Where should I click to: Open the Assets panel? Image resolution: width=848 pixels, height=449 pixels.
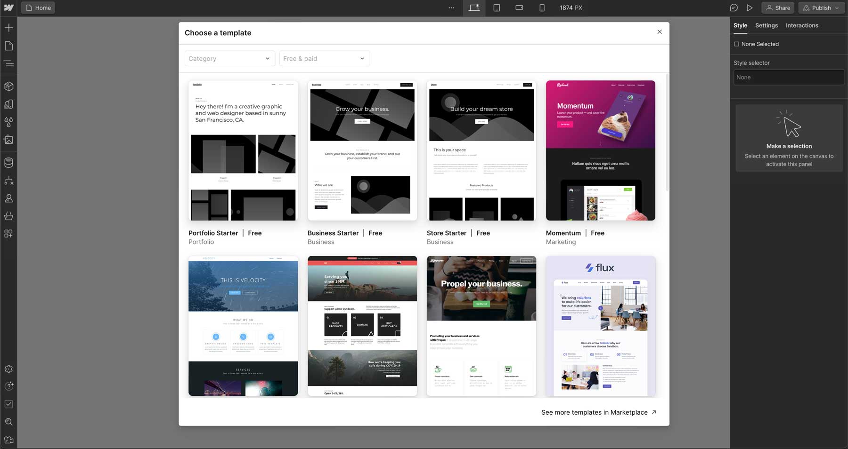point(8,140)
